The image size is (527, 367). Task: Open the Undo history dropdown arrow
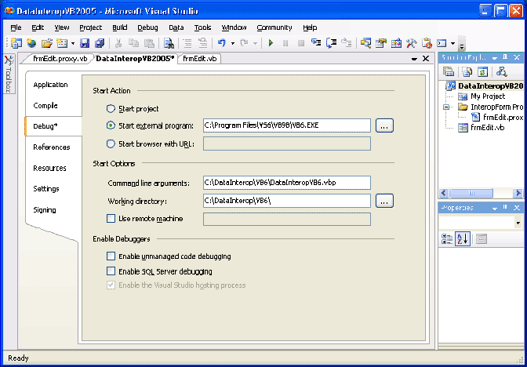coord(233,43)
